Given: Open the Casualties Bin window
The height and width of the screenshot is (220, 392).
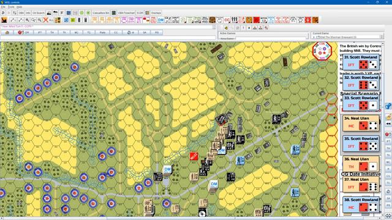Looking at the screenshot, I should tap(100, 13).
